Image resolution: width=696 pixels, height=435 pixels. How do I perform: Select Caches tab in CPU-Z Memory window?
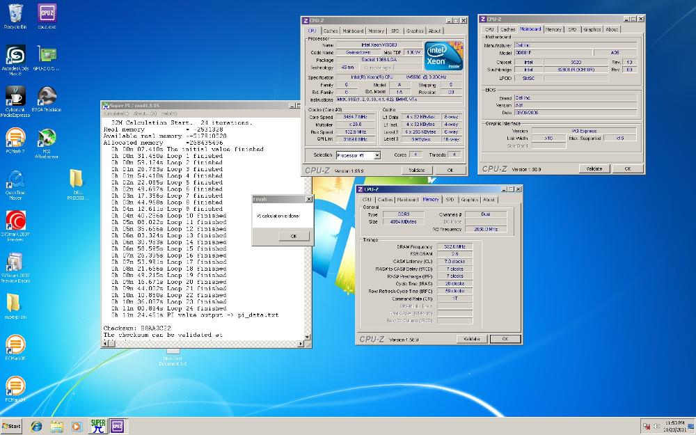(385, 200)
